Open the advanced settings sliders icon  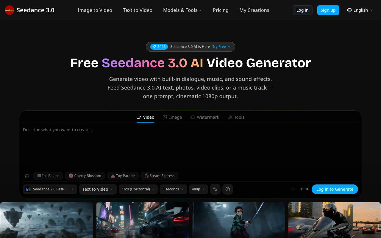click(215, 189)
